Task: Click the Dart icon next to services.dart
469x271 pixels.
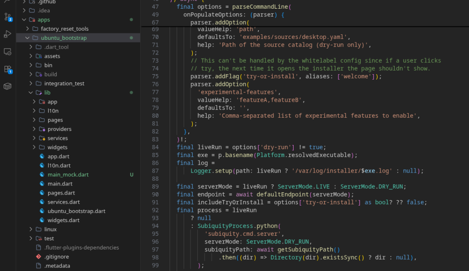Action: pyautogui.click(x=42, y=202)
